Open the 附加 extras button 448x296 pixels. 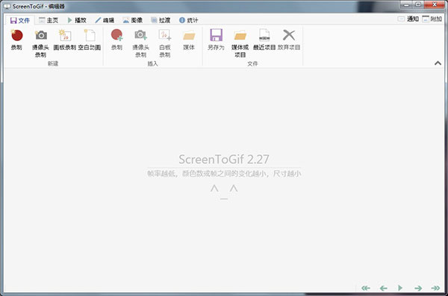pos(432,19)
